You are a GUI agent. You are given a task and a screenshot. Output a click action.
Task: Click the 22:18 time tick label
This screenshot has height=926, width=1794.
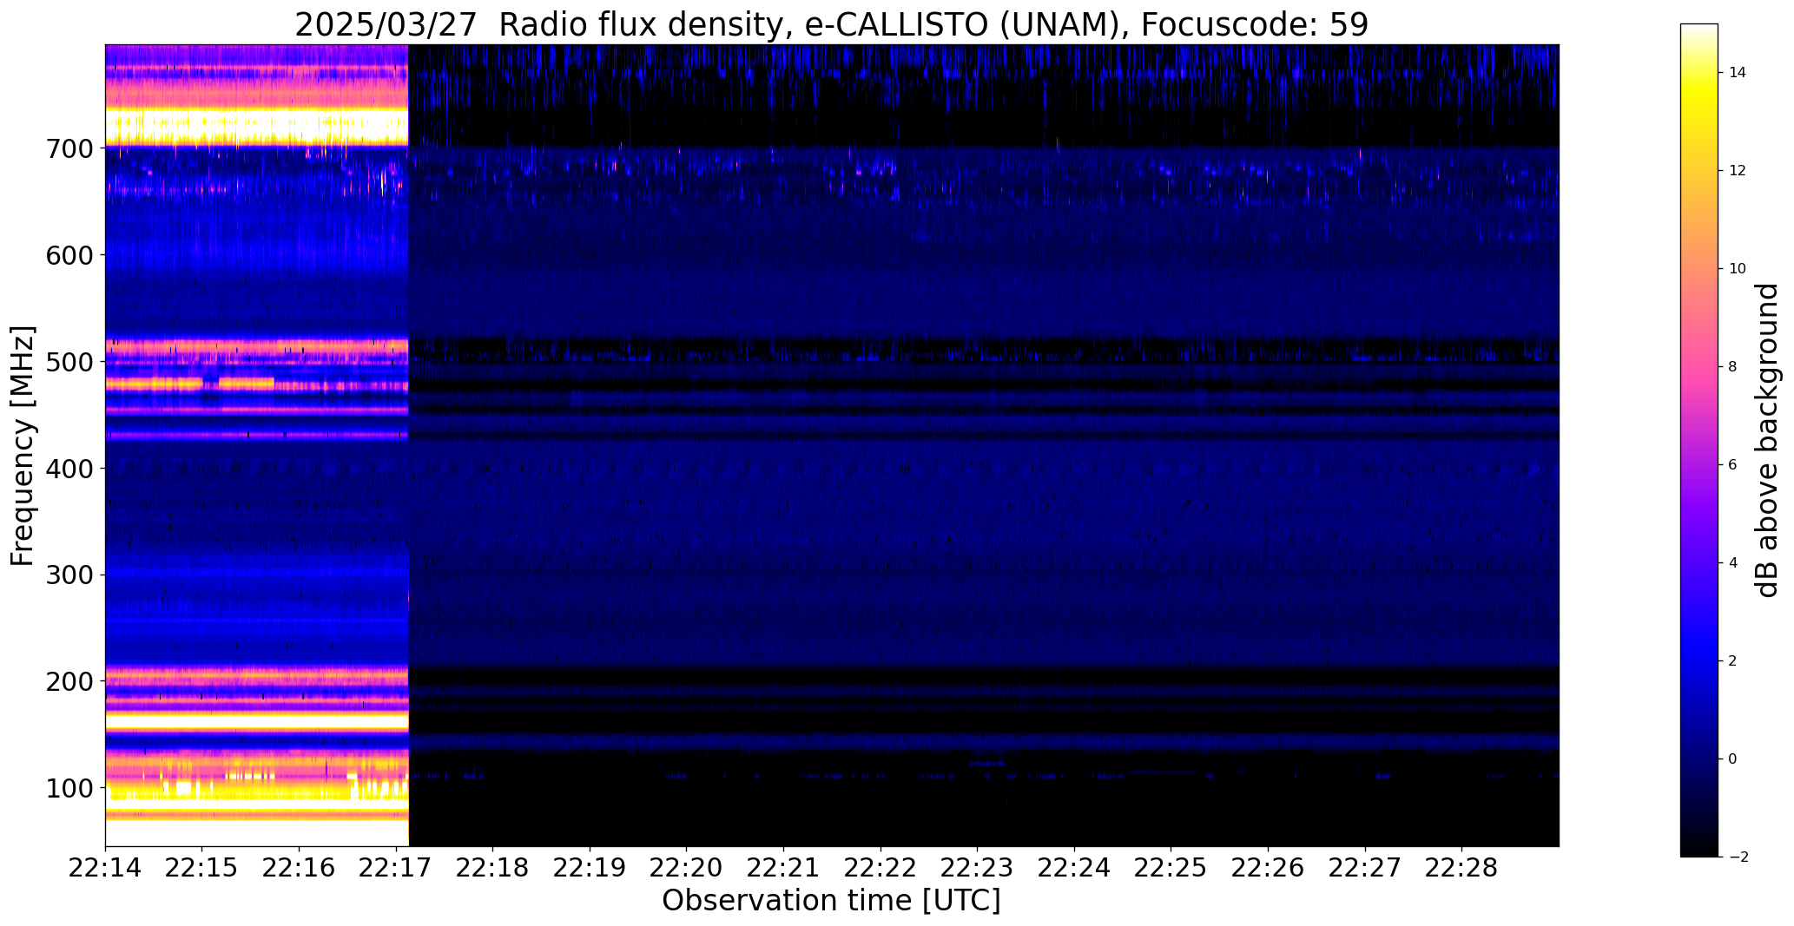pyautogui.click(x=493, y=868)
